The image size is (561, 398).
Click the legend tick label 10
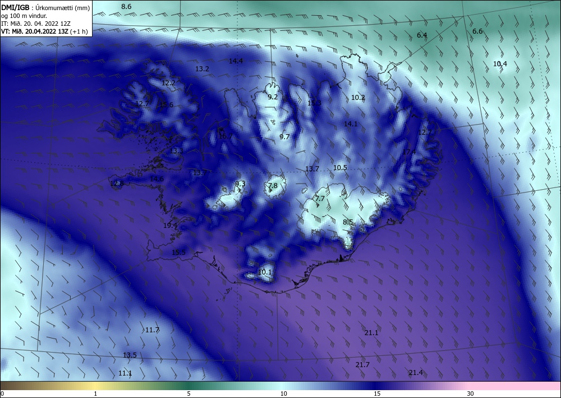[284, 394]
